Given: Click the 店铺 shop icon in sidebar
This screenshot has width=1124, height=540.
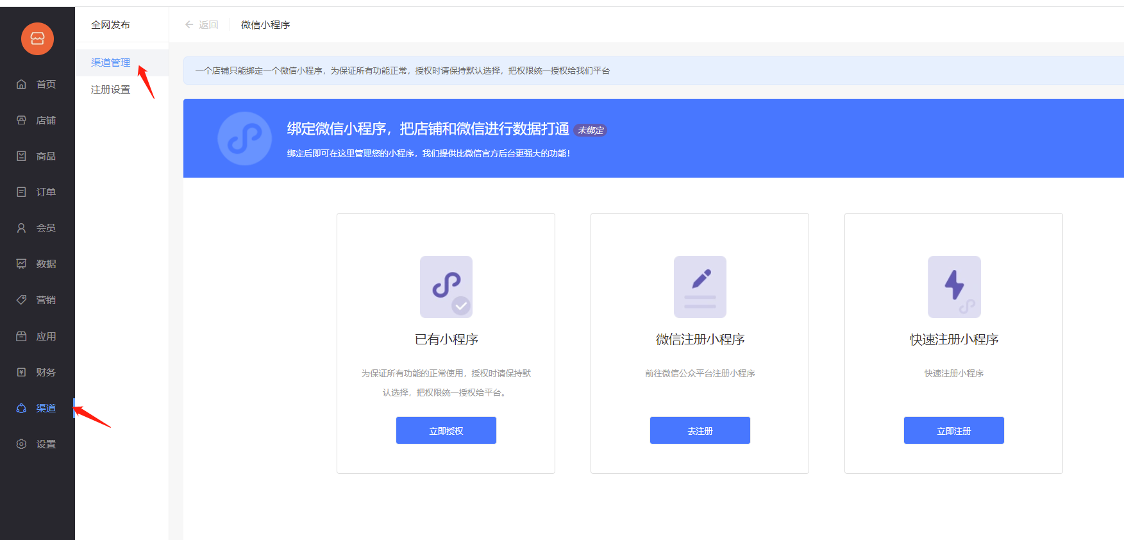Looking at the screenshot, I should coord(21,120).
